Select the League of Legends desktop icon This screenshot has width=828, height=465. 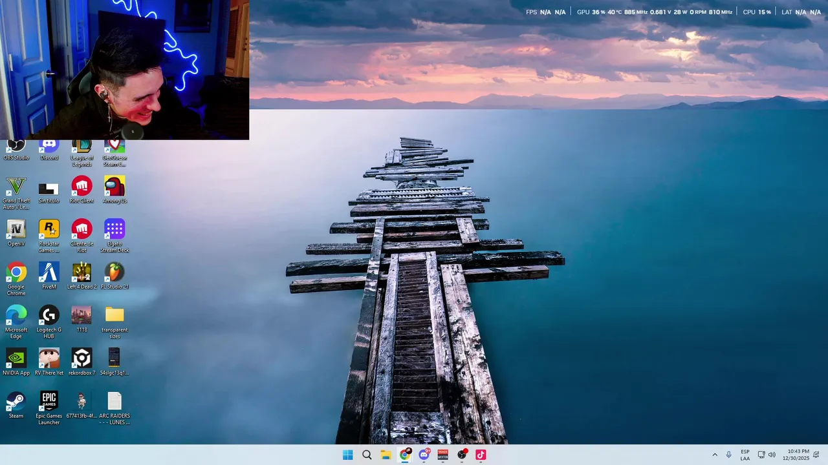point(82,154)
